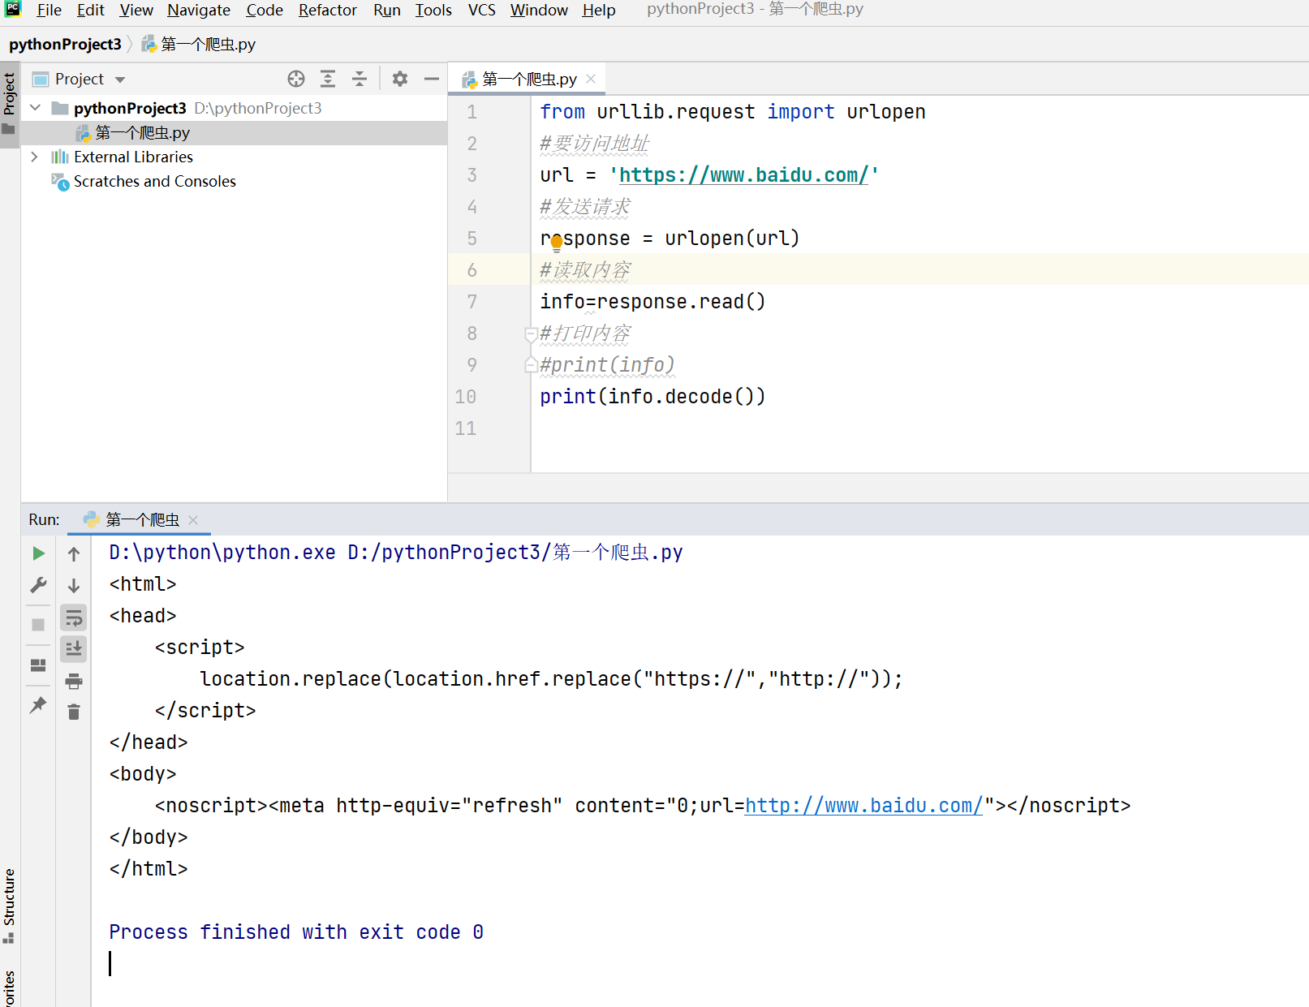
Task: Click the Expand All icon in Project panel
Action: pyautogui.click(x=328, y=79)
